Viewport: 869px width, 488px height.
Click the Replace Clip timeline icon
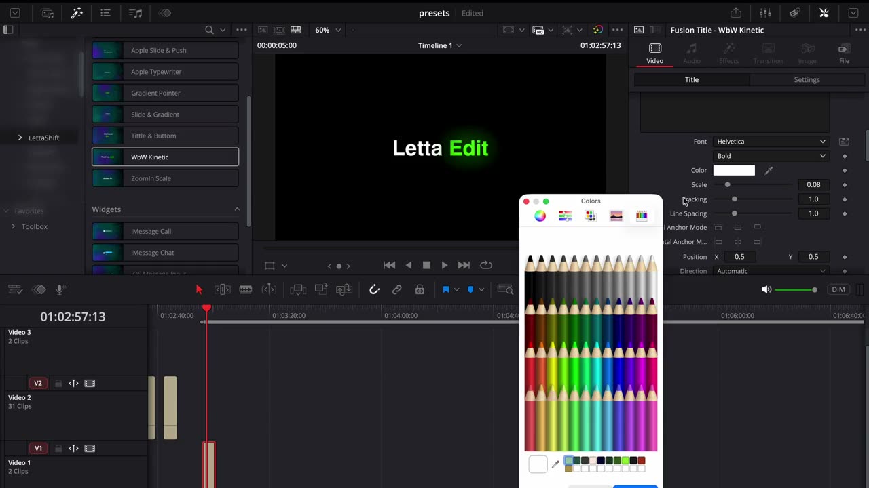[344, 289]
